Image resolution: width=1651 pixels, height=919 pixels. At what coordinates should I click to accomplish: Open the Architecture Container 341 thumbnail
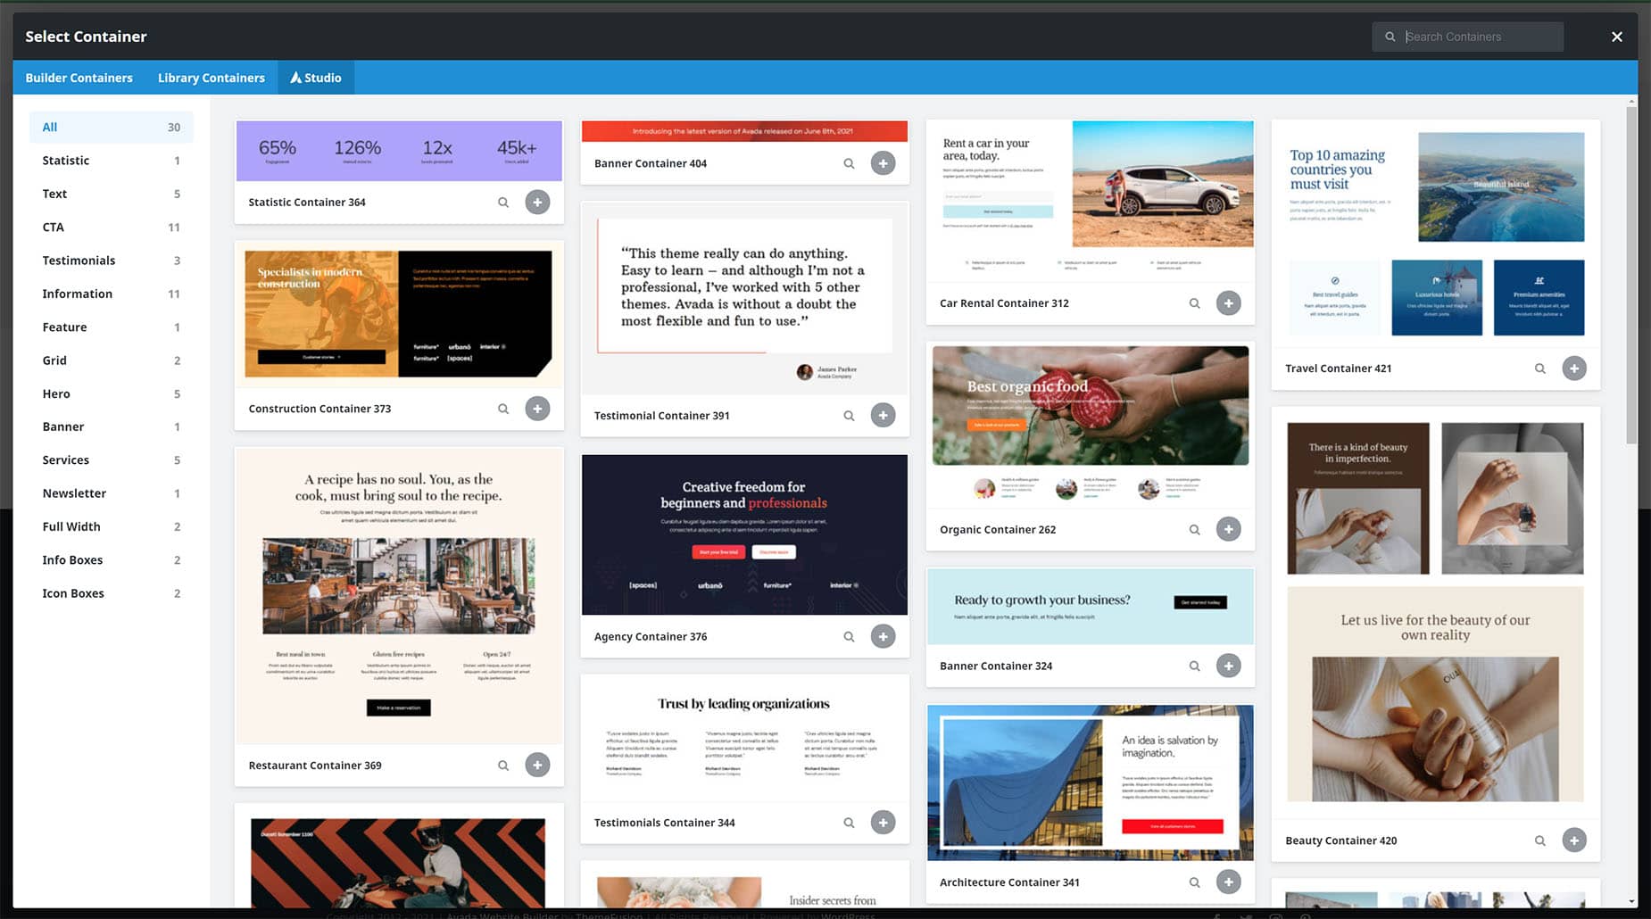1091,782
